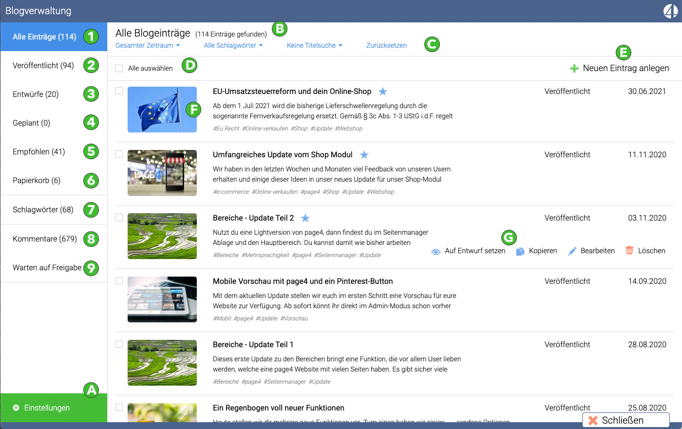Screen dimensions: 682x429
Task: Open Papierkorb (6)
Action: [54, 180]
